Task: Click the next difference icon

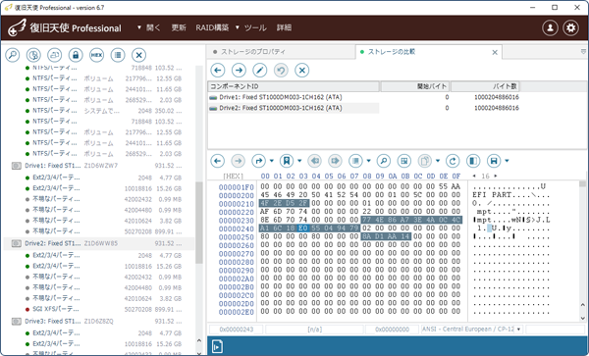Action: (335, 161)
